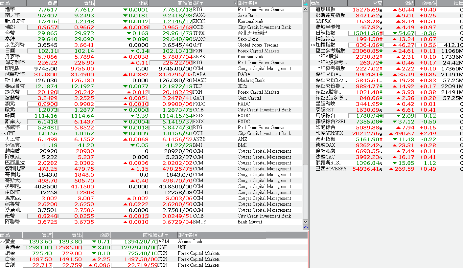Select the 日經指數 row
Screen dimensions: 463x268
(387, 33)
